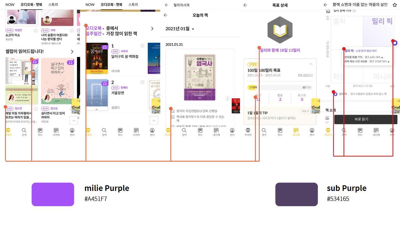Go back using the arrow beside 밀리의서재
Image resolution: width=400 pixels, height=225 pixels.
[167, 5]
